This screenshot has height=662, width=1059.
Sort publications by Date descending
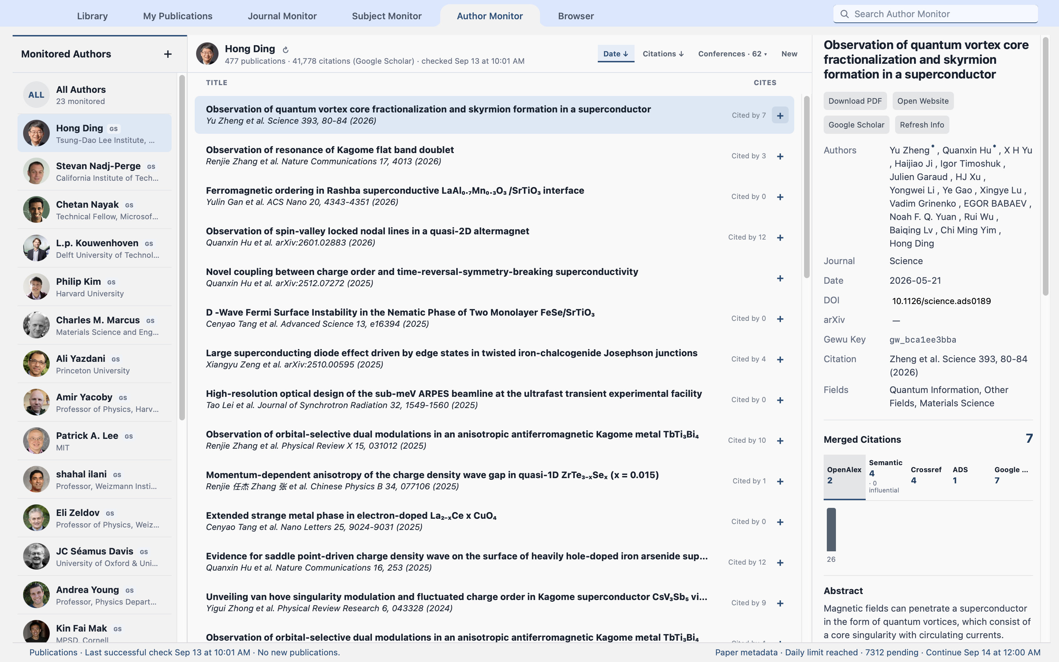(615, 54)
